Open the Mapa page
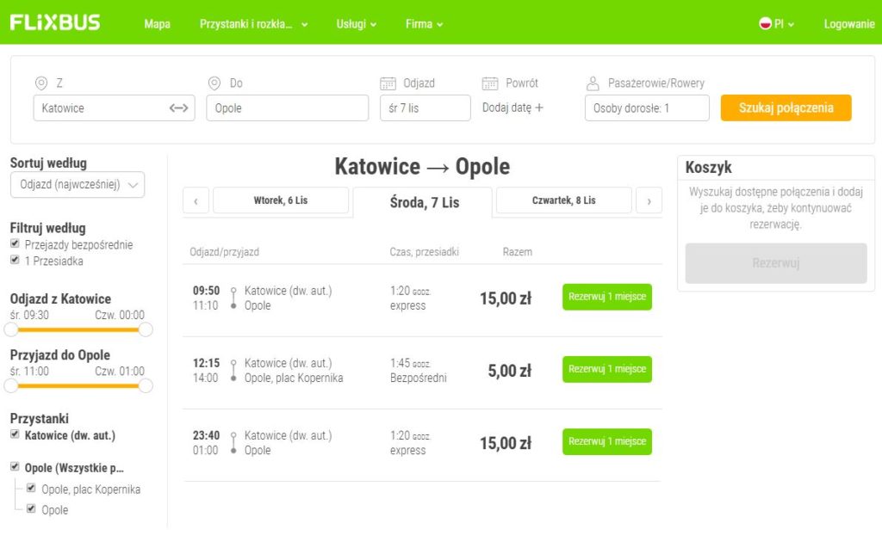The height and width of the screenshot is (560, 882). pos(157,24)
